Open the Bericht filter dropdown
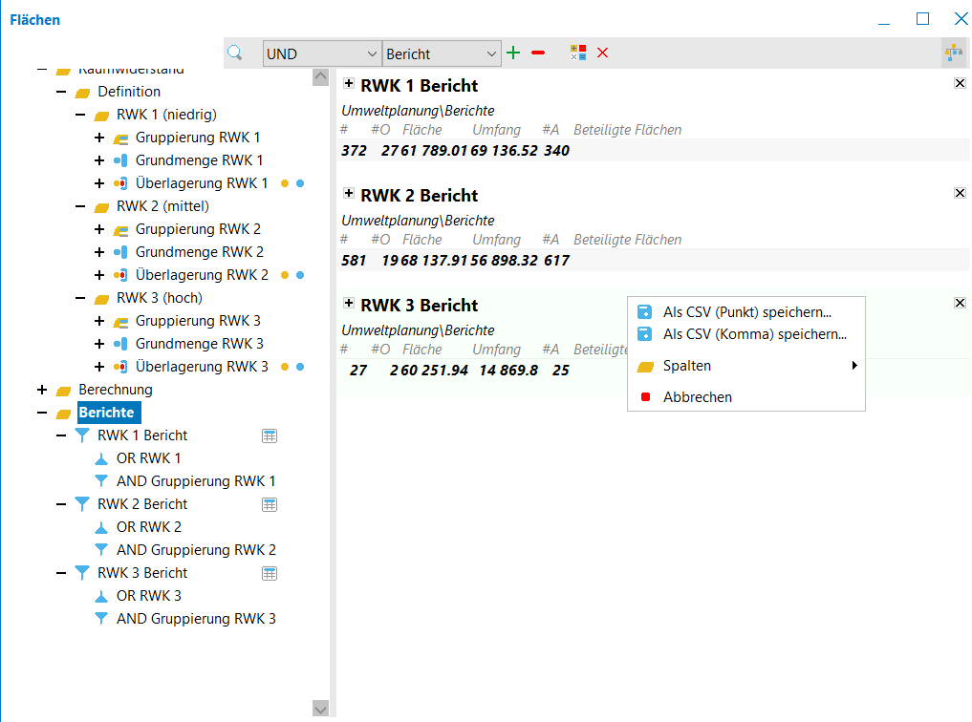This screenshot has height=722, width=972. (x=442, y=54)
